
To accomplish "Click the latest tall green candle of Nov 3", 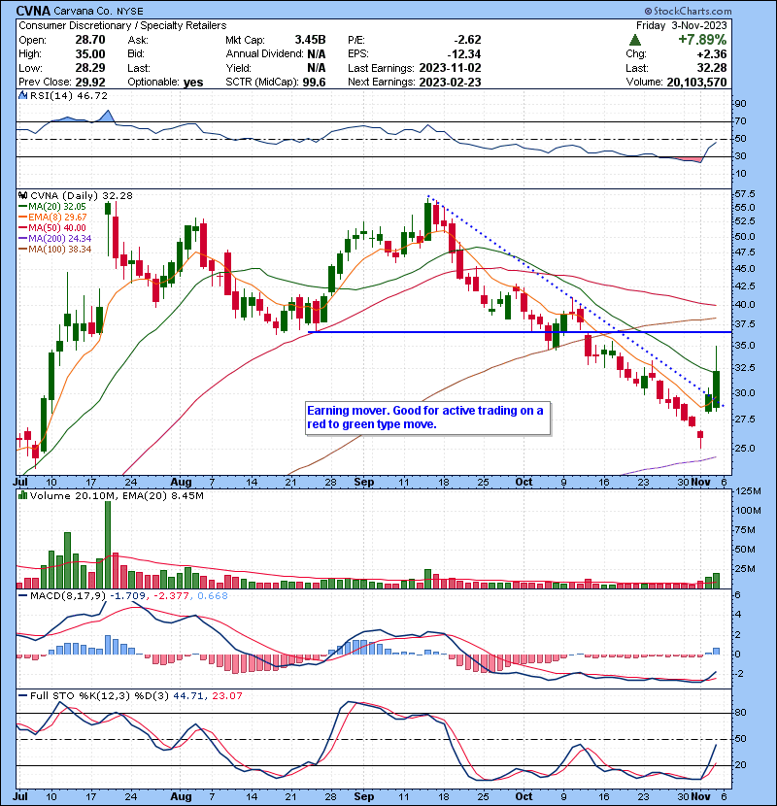I will click(x=717, y=389).
